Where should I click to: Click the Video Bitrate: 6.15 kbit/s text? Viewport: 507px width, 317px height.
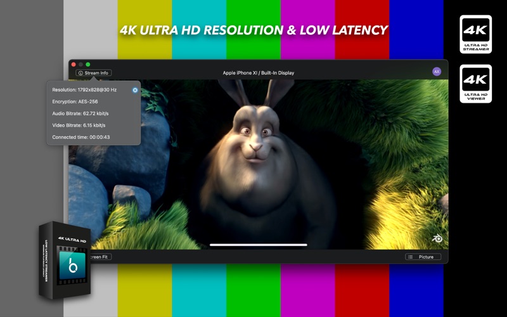[79, 125]
